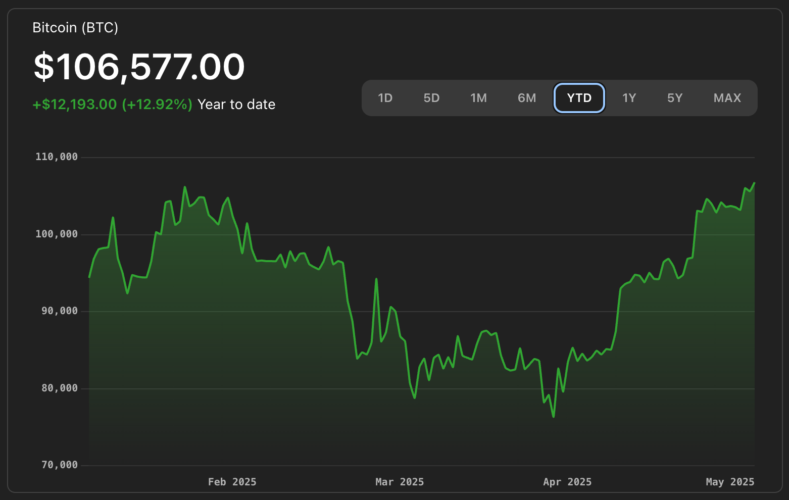Show the MAX time range

[x=727, y=98]
